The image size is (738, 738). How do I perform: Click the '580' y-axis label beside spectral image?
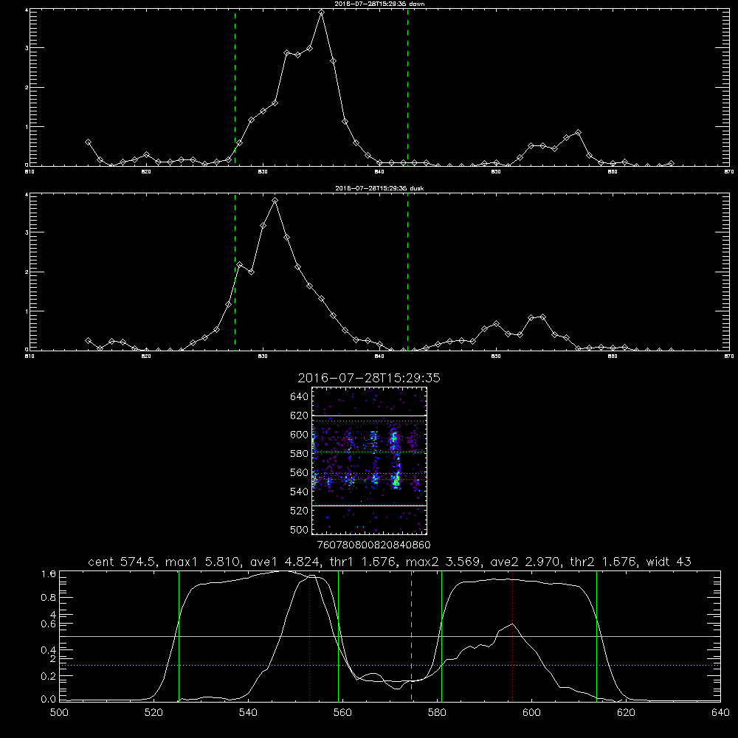(x=300, y=453)
